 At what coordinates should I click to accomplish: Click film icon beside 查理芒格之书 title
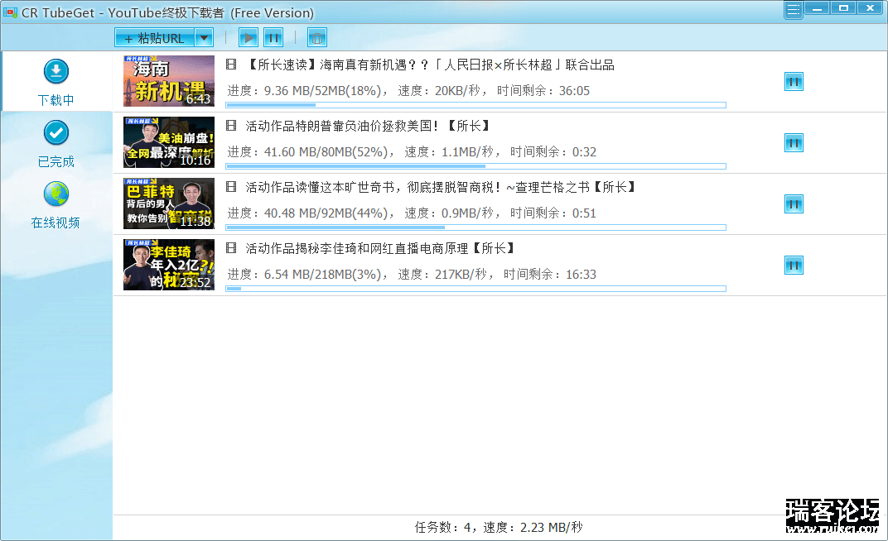pyautogui.click(x=231, y=187)
